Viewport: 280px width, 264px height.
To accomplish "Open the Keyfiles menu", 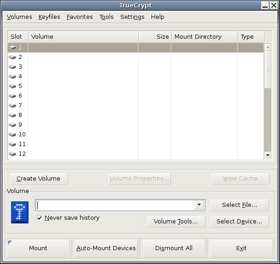I will (49, 17).
